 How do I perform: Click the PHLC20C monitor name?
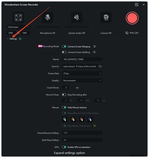134,33
